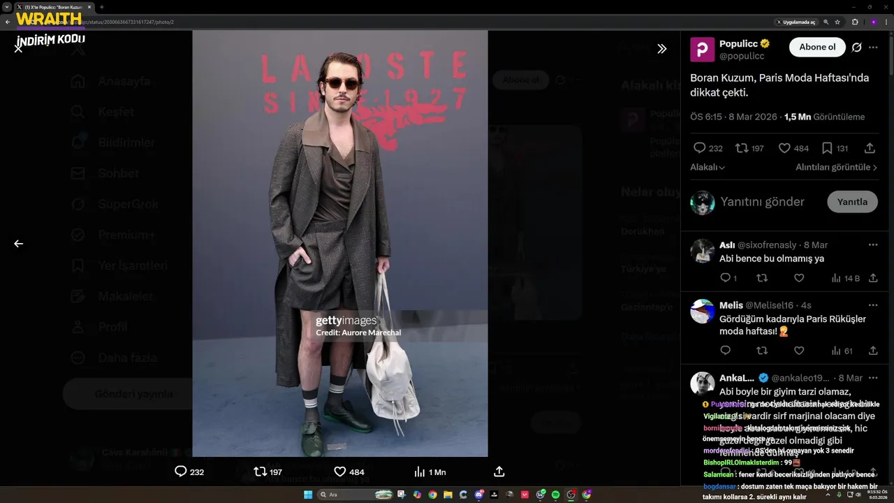This screenshot has width=894, height=503.
Task: Share the post via side panel share icon
Action: (870, 148)
